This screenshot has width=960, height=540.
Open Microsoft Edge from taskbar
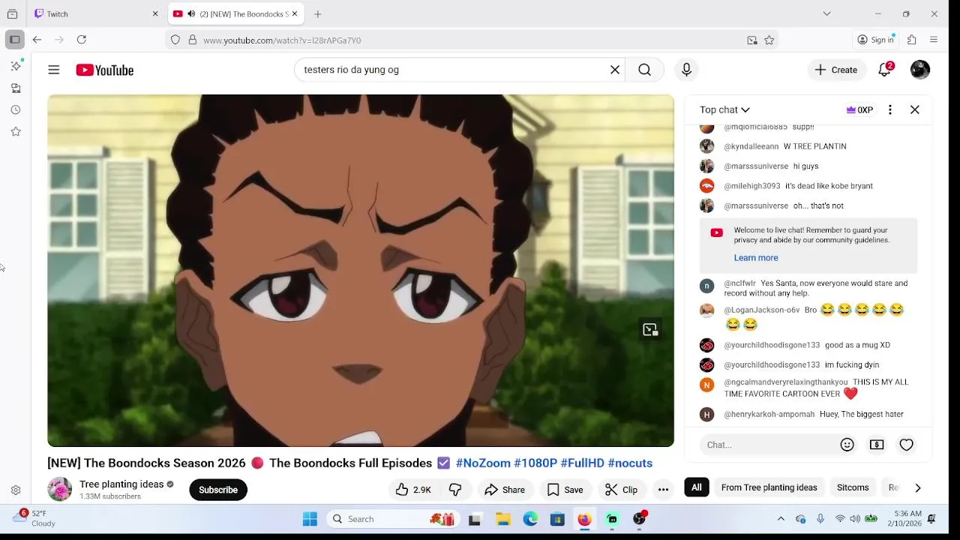pos(530,518)
